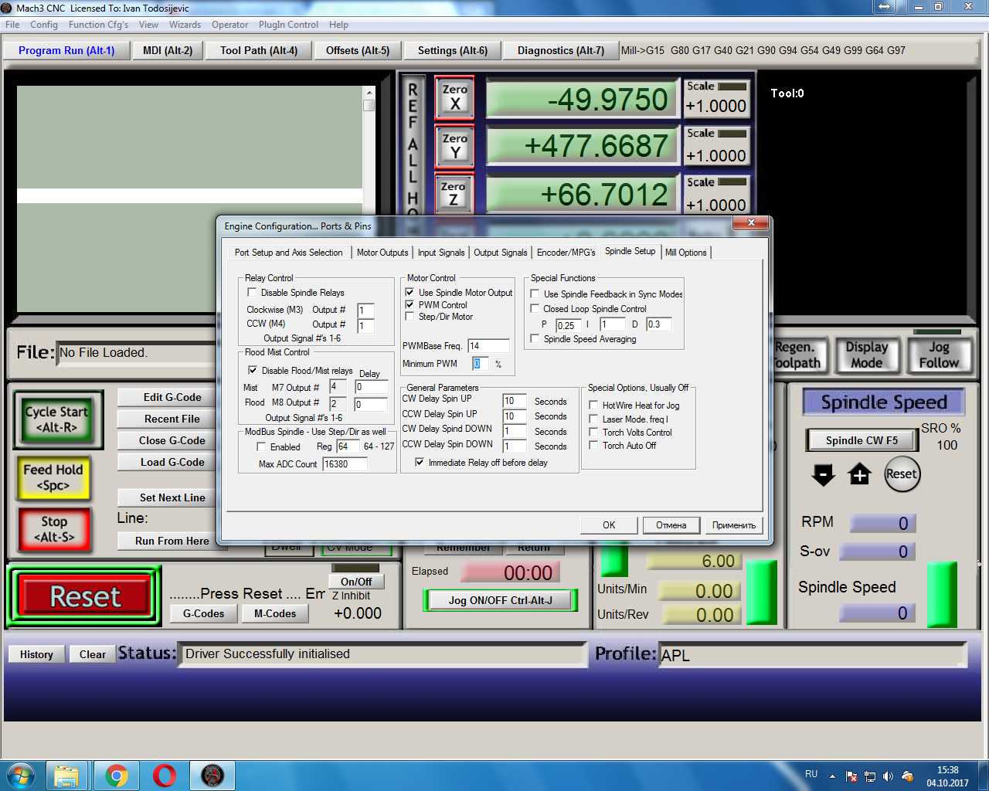The width and height of the screenshot is (989, 791).
Task: Decrease spindle speed override with down arrow
Action: [824, 474]
